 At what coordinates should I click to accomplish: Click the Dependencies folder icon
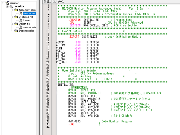[x=16, y=31]
